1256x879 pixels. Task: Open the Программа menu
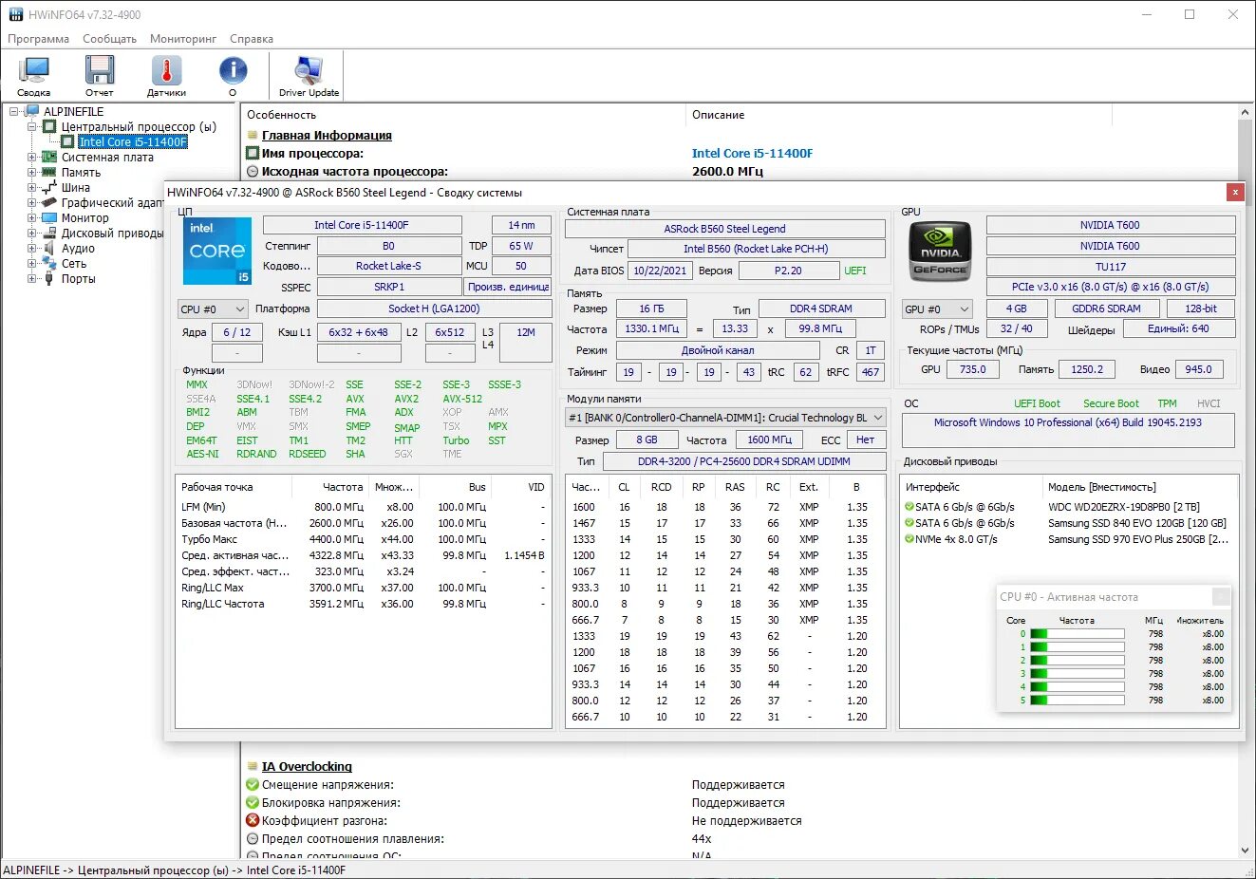39,39
